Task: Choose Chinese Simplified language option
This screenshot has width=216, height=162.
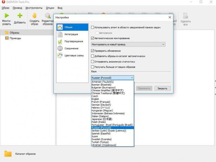Action: coord(112,90)
